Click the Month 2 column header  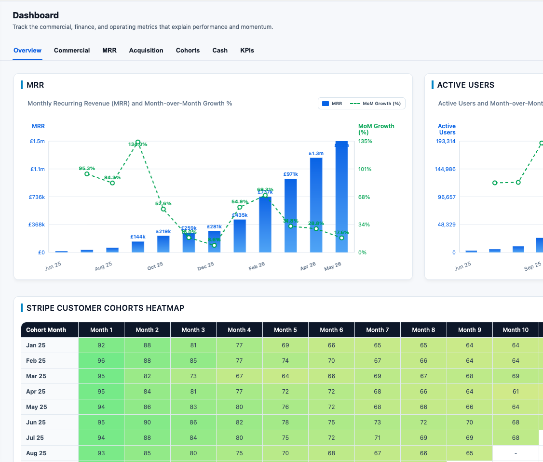[x=147, y=330]
